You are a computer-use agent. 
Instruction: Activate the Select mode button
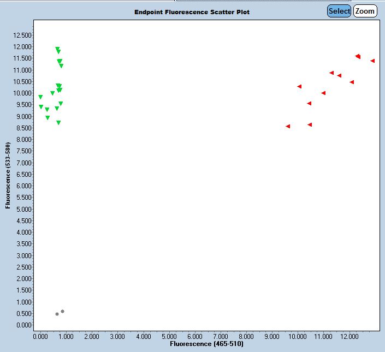pyautogui.click(x=339, y=11)
